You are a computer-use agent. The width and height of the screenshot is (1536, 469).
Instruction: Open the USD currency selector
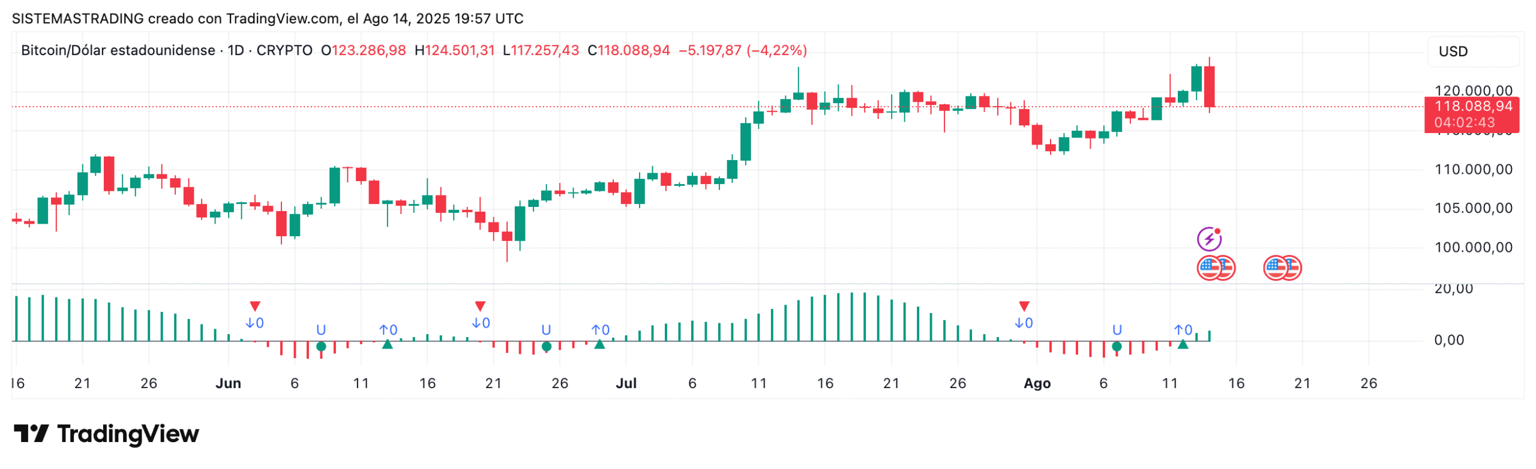[1472, 52]
